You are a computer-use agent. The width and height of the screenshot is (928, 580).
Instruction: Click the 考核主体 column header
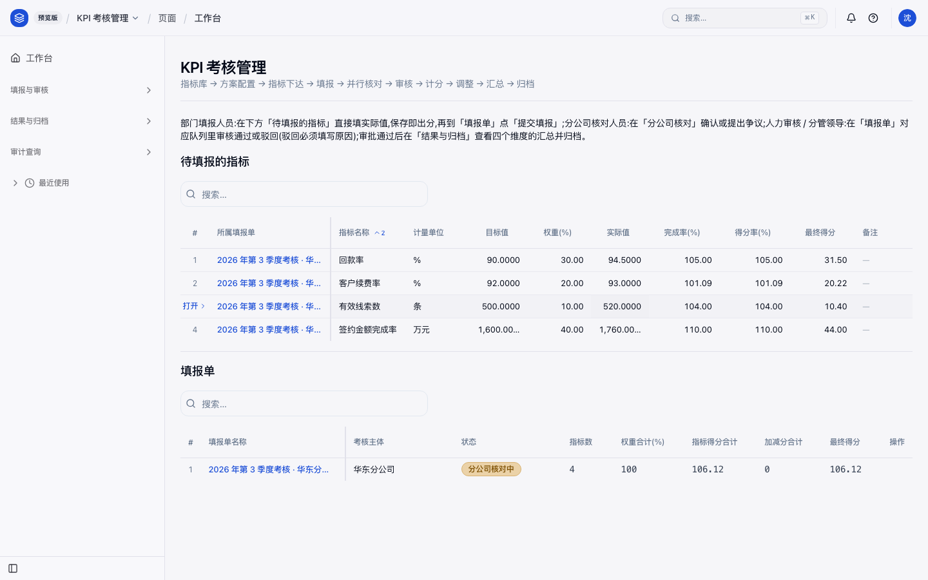[x=369, y=442]
